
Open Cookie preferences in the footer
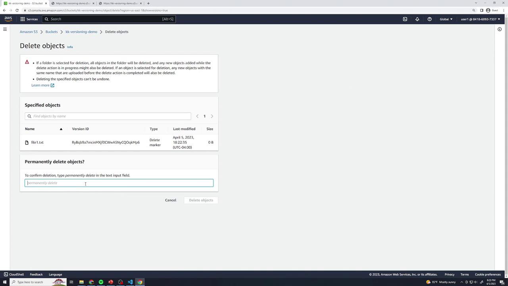coord(488,274)
